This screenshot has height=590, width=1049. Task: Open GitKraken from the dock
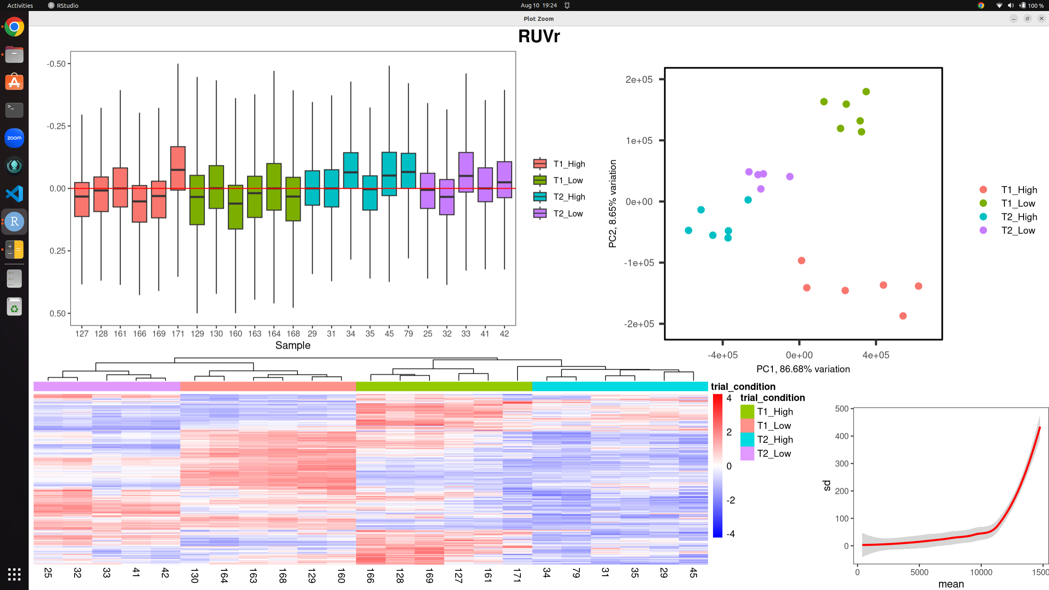[x=14, y=166]
